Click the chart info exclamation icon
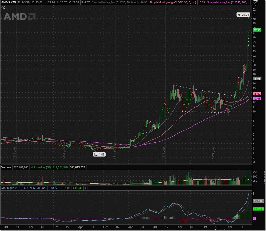Screen dimensions: 266x231 (3, 8)
